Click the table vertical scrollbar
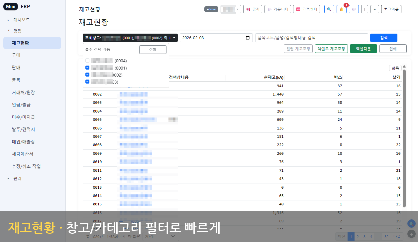The height and width of the screenshot is (242, 418). click(x=404, y=138)
